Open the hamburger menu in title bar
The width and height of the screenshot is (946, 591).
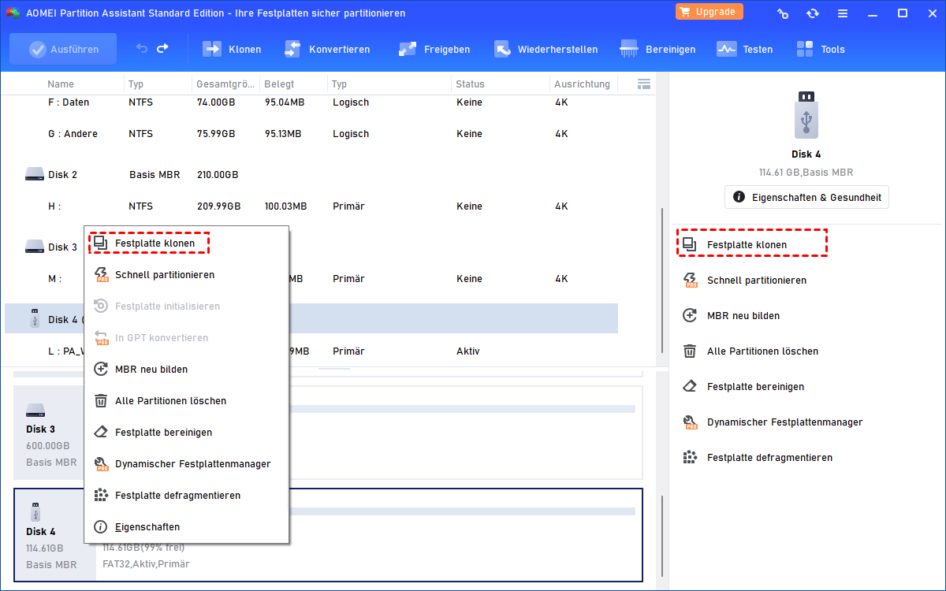pyautogui.click(x=843, y=13)
